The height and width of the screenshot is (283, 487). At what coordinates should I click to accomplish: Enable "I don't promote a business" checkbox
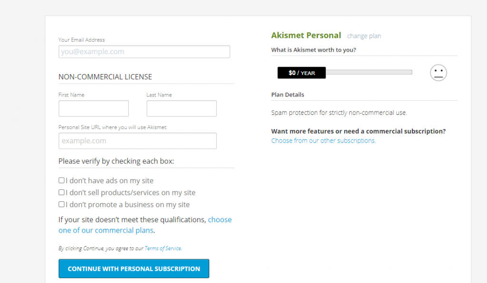[61, 204]
